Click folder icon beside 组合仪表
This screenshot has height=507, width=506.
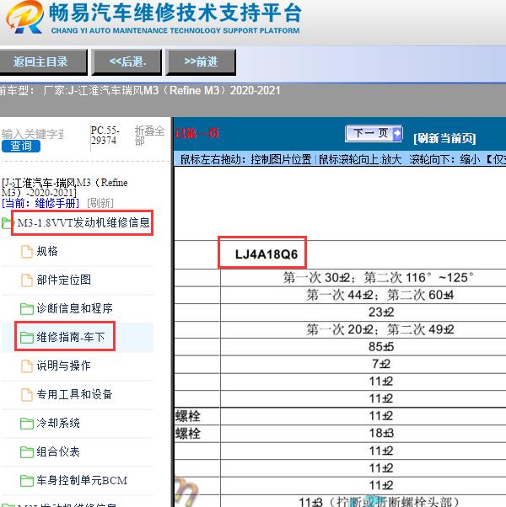27,451
